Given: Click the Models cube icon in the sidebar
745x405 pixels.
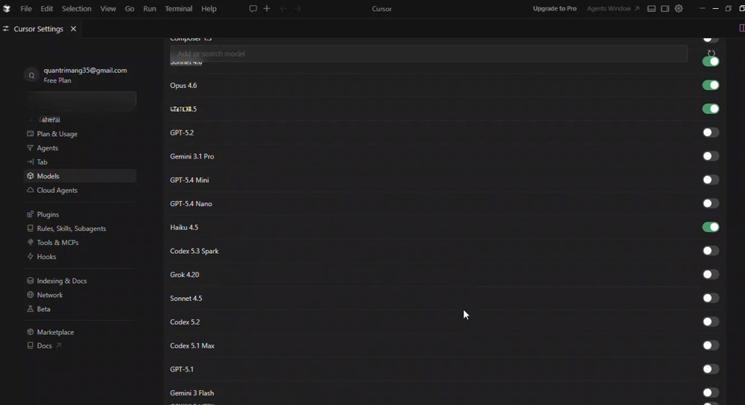Looking at the screenshot, I should tap(31, 176).
